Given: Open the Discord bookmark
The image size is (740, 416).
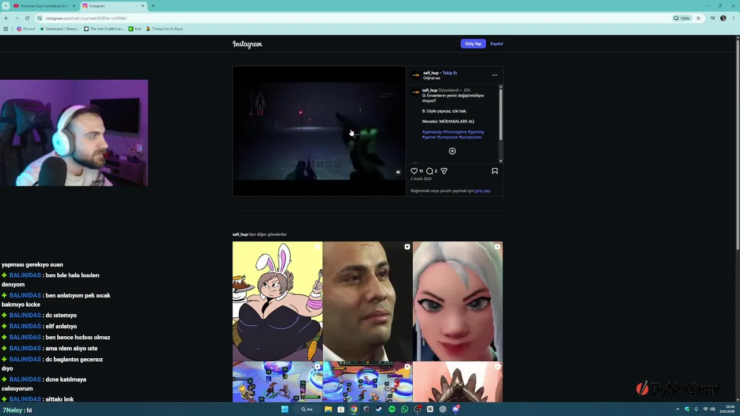Looking at the screenshot, I should [x=26, y=28].
